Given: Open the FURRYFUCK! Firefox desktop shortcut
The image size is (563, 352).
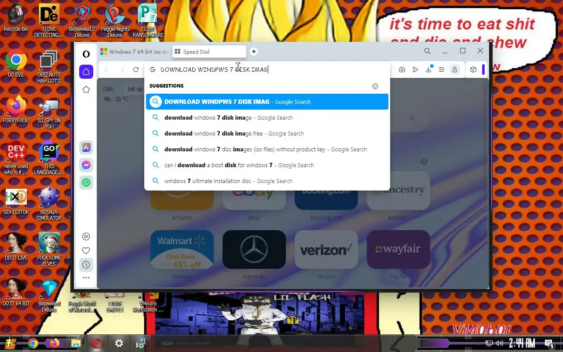Looking at the screenshot, I should click(16, 110).
